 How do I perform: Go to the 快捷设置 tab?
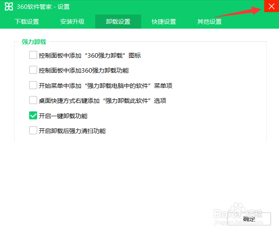(x=164, y=22)
